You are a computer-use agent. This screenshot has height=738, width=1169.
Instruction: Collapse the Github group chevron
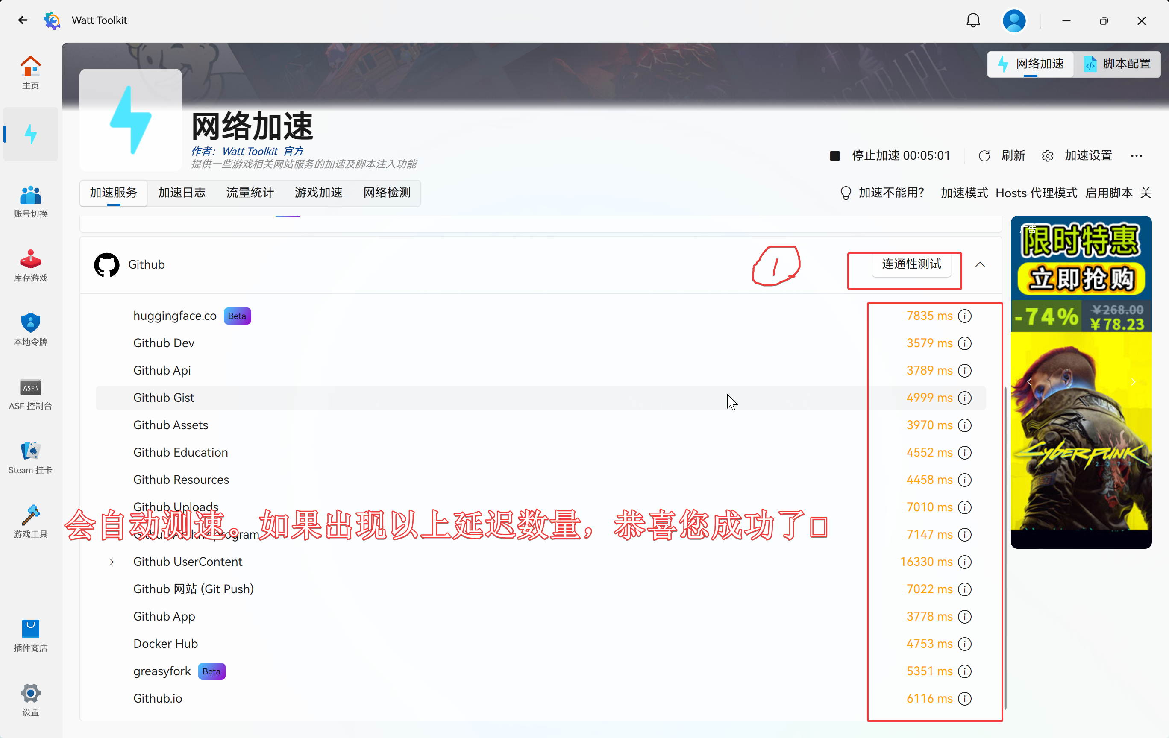980,264
